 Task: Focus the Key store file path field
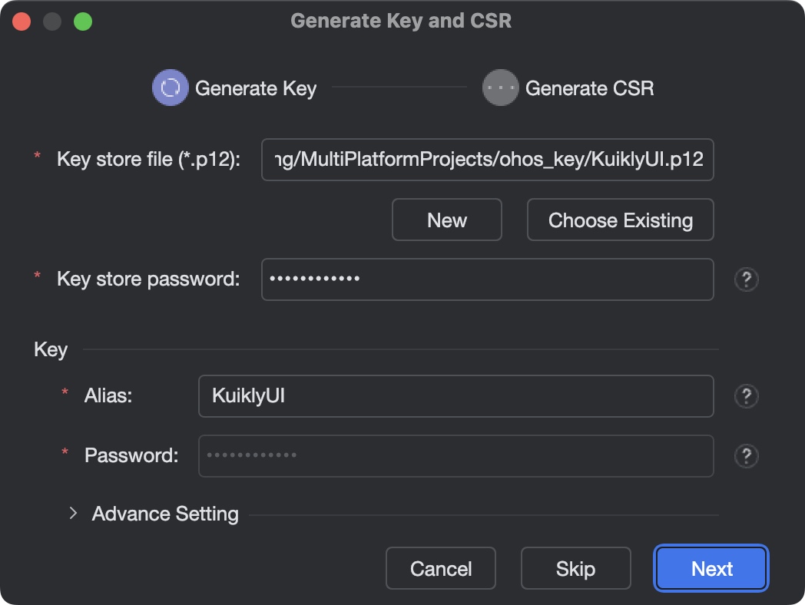[x=487, y=160]
